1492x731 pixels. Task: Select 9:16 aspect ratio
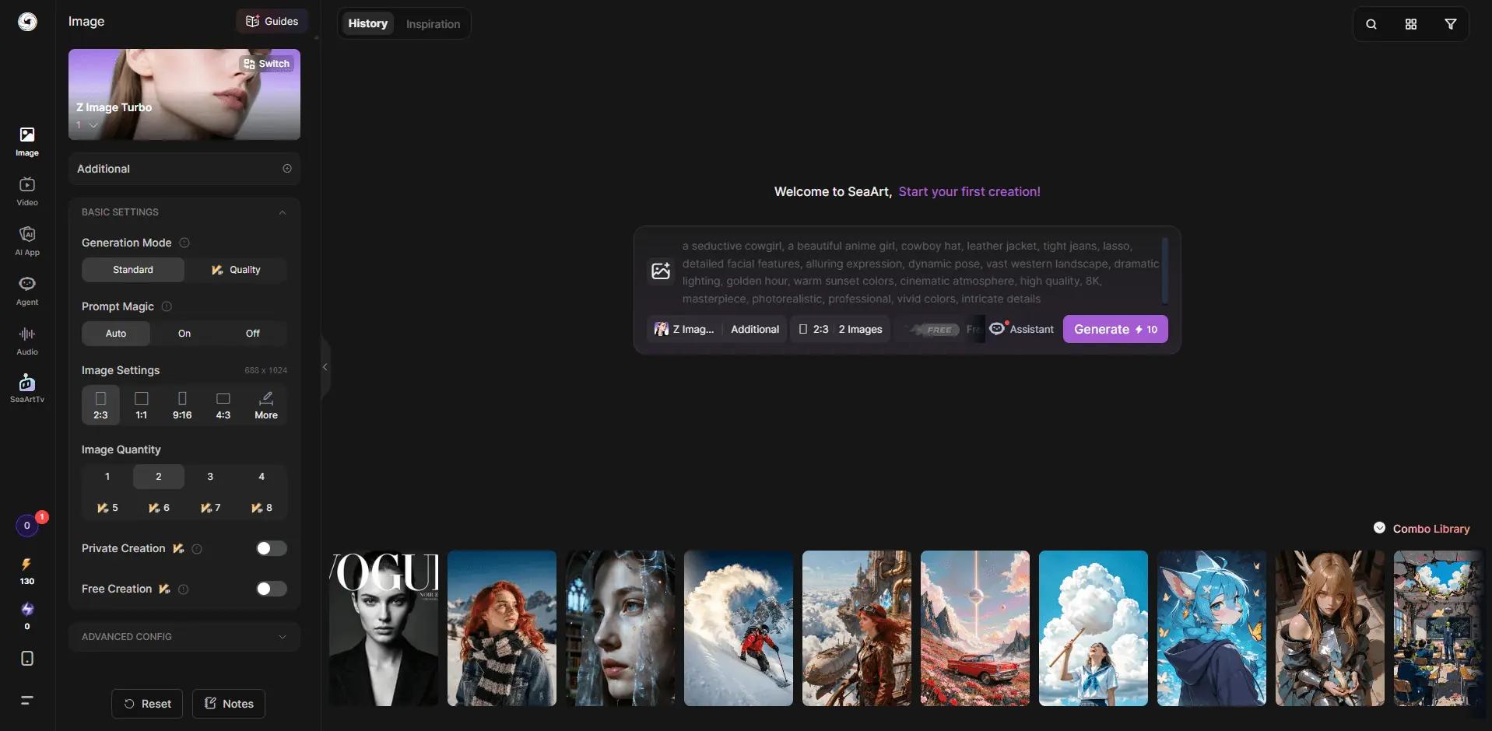(x=182, y=405)
